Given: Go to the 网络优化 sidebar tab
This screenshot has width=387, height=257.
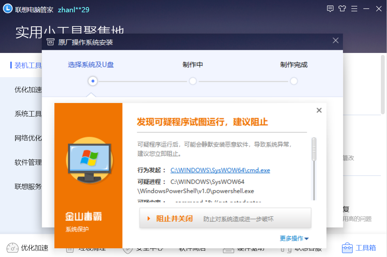Looking at the screenshot, I should pos(28,138).
